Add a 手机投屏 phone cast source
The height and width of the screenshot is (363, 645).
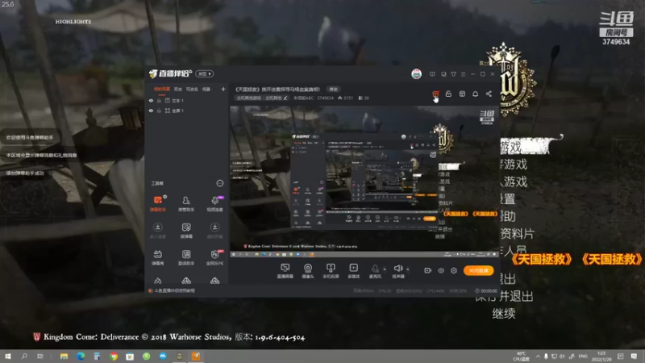(x=331, y=271)
